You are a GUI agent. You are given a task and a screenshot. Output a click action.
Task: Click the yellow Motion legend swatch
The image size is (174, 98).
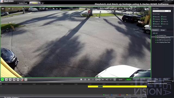[x=127, y=95]
